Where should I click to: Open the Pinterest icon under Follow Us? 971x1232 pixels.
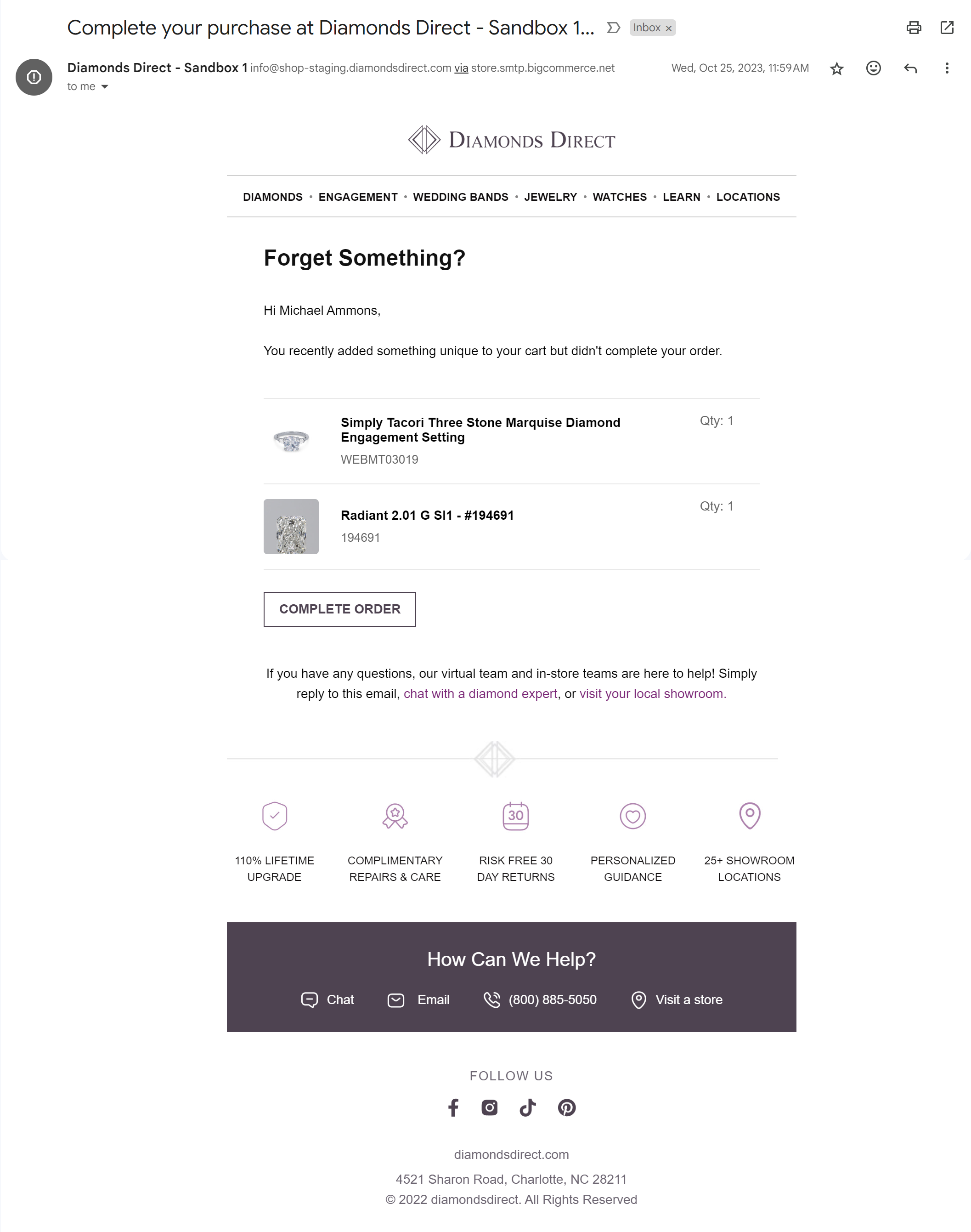click(x=567, y=1107)
